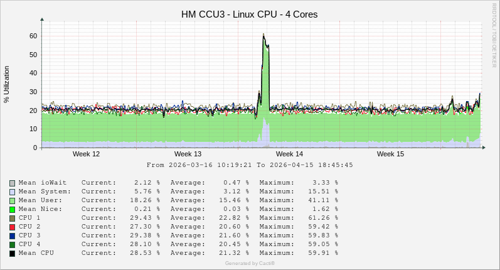The height and width of the screenshot is (270, 500).
Task: Click the peak of the CPU spike
Action: [263, 35]
